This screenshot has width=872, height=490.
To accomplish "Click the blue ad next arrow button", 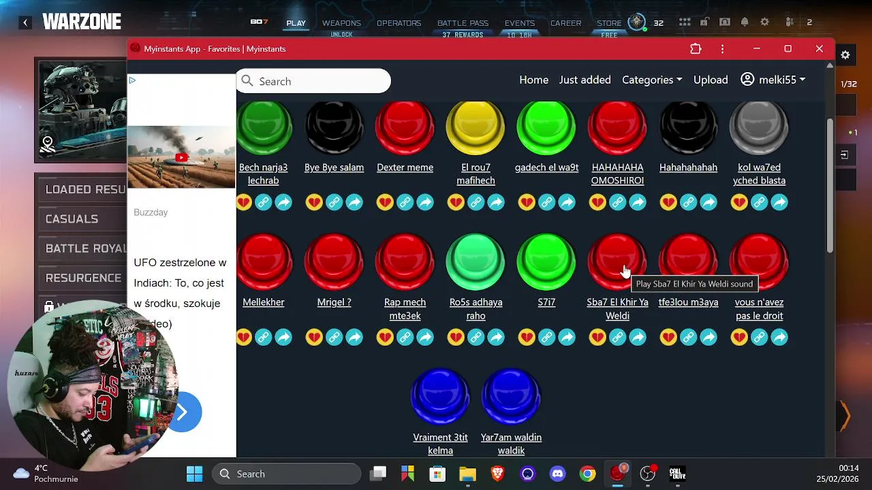I will coord(183,412).
